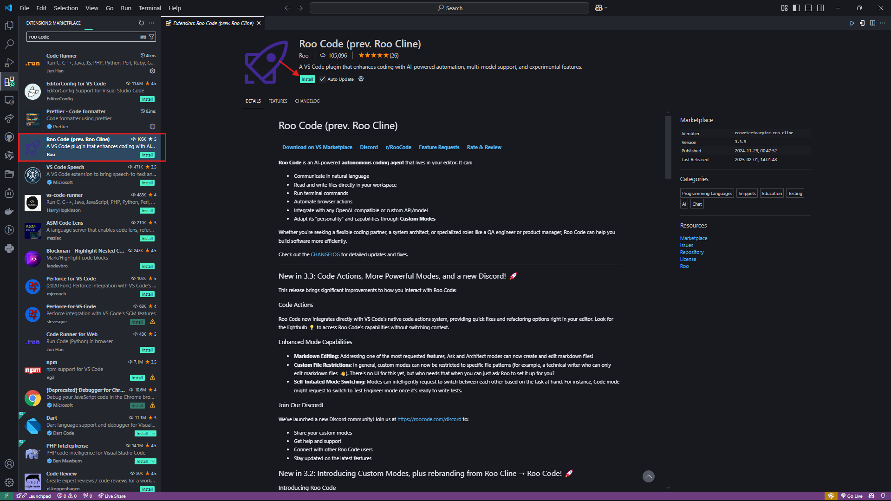Go back using navigation arrow

pos(287,8)
